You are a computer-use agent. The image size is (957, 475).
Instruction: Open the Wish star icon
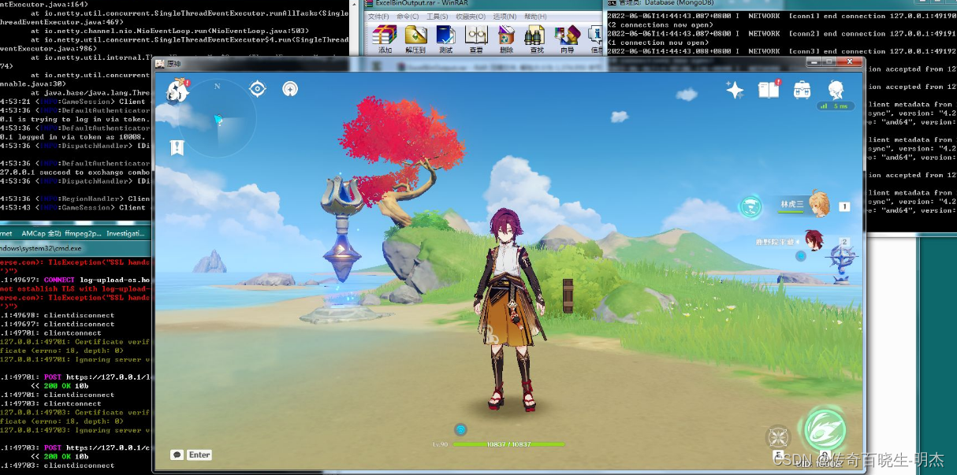(735, 91)
